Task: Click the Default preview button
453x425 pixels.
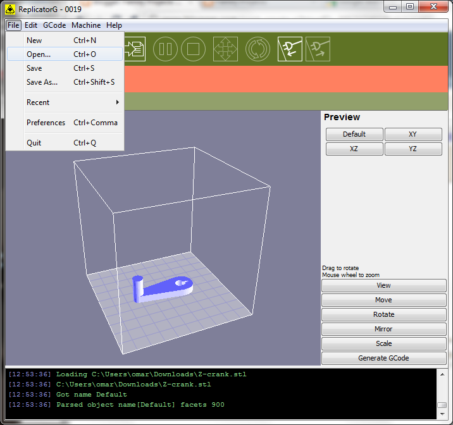Action: pos(354,134)
